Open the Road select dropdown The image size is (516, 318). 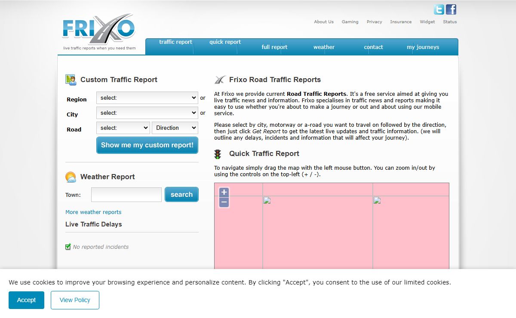tap(123, 128)
